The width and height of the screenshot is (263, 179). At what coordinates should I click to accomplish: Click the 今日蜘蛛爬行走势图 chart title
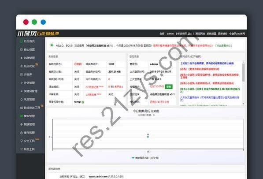click(x=146, y=111)
